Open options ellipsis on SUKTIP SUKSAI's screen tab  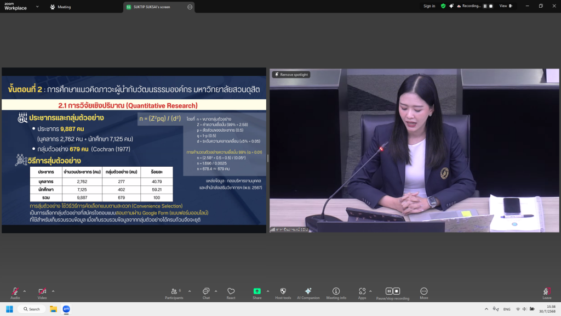pos(190,7)
